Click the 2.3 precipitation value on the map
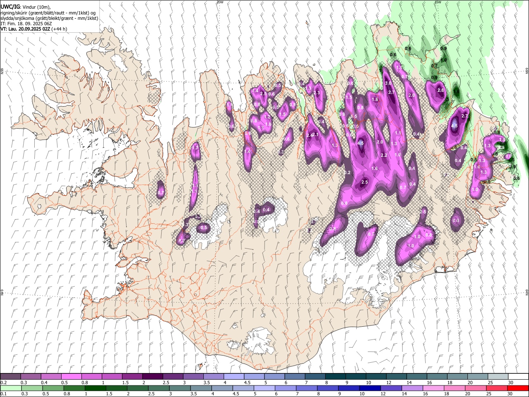The height and width of the screenshot is (397, 529). tap(317, 93)
